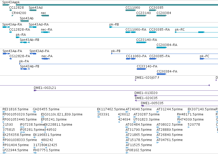Select the LP08102.5prime EST label
Screen dimensions: 218x154
[139, 150]
